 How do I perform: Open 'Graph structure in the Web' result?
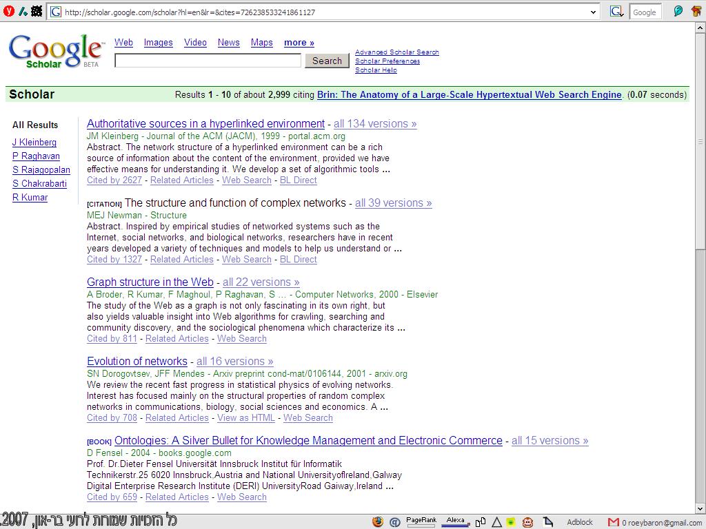150,282
